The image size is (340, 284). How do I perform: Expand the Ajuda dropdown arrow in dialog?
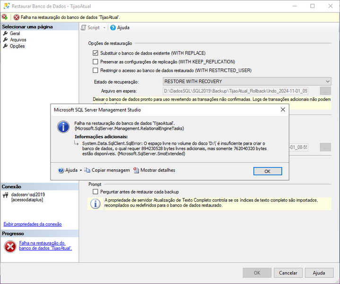coord(81,170)
